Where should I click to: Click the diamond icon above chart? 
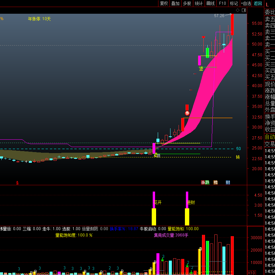pyautogui.click(x=237, y=10)
